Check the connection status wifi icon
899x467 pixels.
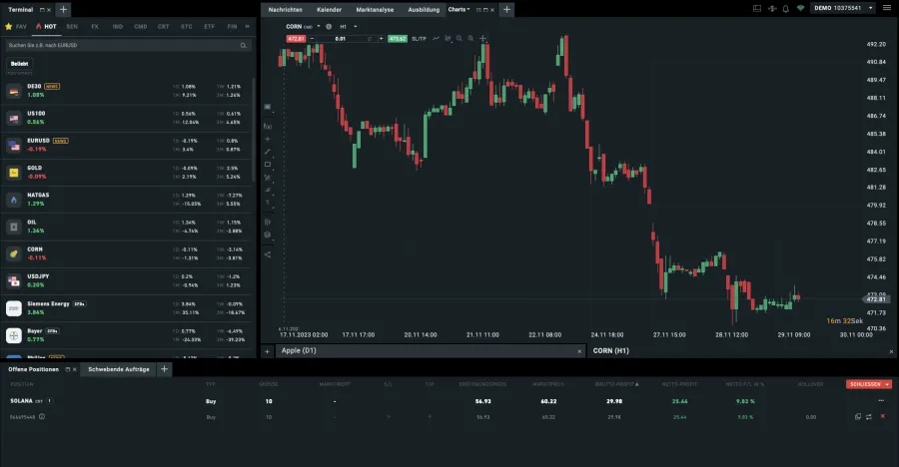tap(800, 9)
